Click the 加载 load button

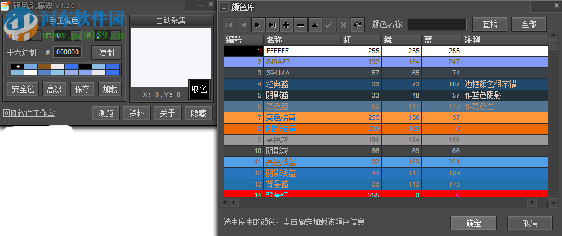pos(110,89)
